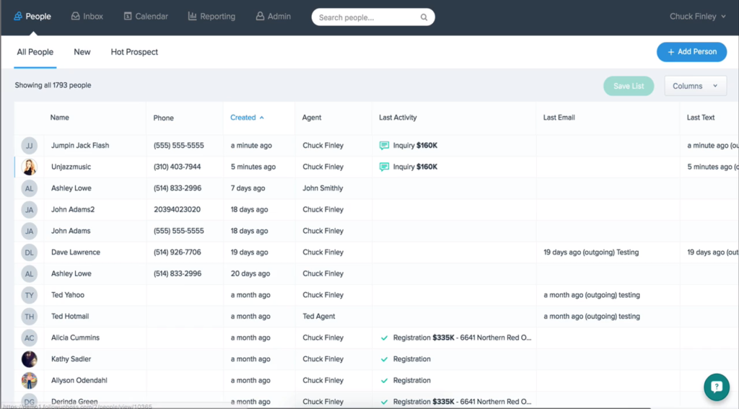Screen dimensions: 739x409
Task: Click the TH avatar for Ted Hotmail
Action: 29,317
